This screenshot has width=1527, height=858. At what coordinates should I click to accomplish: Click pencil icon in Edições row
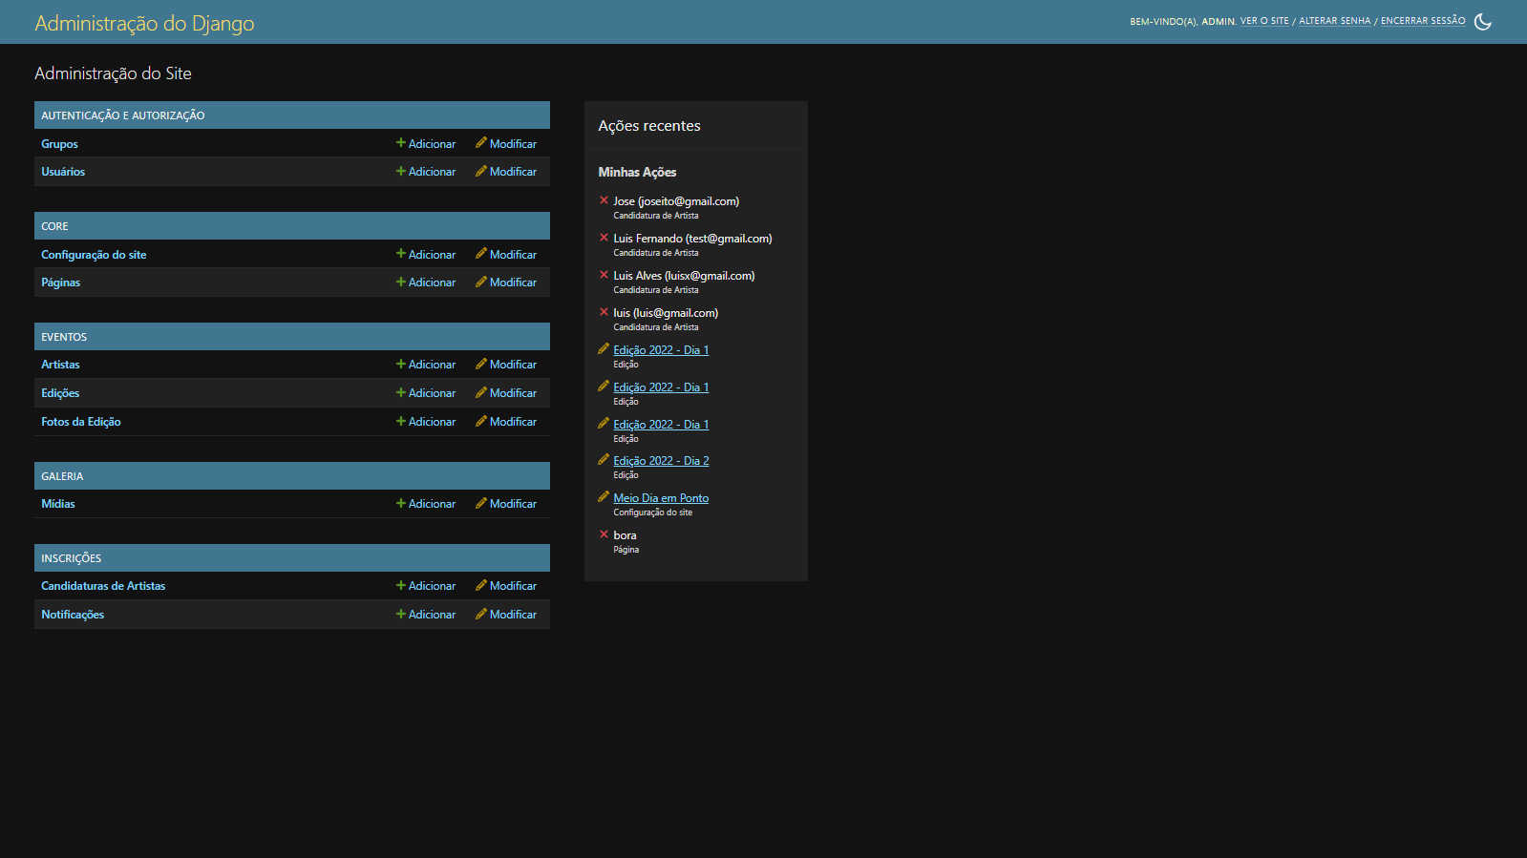point(481,392)
